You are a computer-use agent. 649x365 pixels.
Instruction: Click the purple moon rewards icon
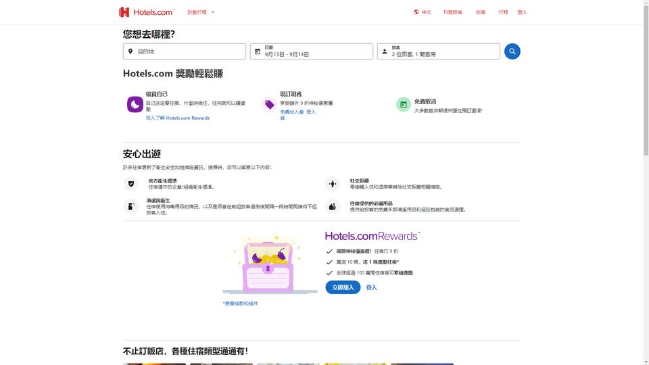135,104
